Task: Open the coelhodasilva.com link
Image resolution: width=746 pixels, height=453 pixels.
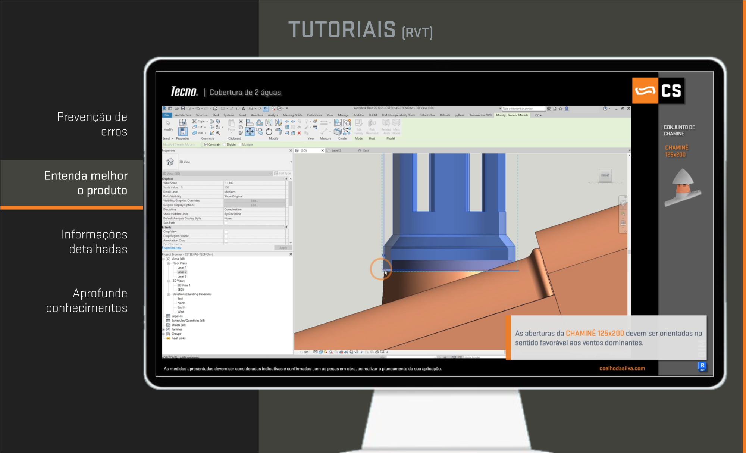Action: [x=622, y=368]
